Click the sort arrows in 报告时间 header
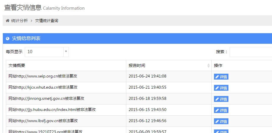The image size is (272, 133). pyautogui.click(x=208, y=66)
